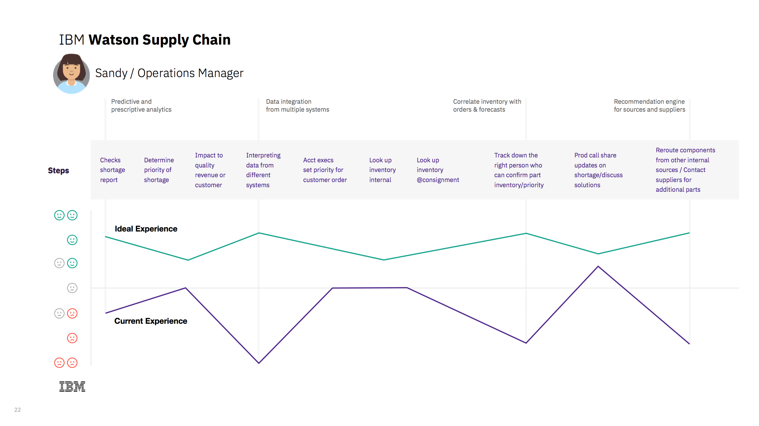Click Sandy's avatar portrait

pyautogui.click(x=71, y=74)
